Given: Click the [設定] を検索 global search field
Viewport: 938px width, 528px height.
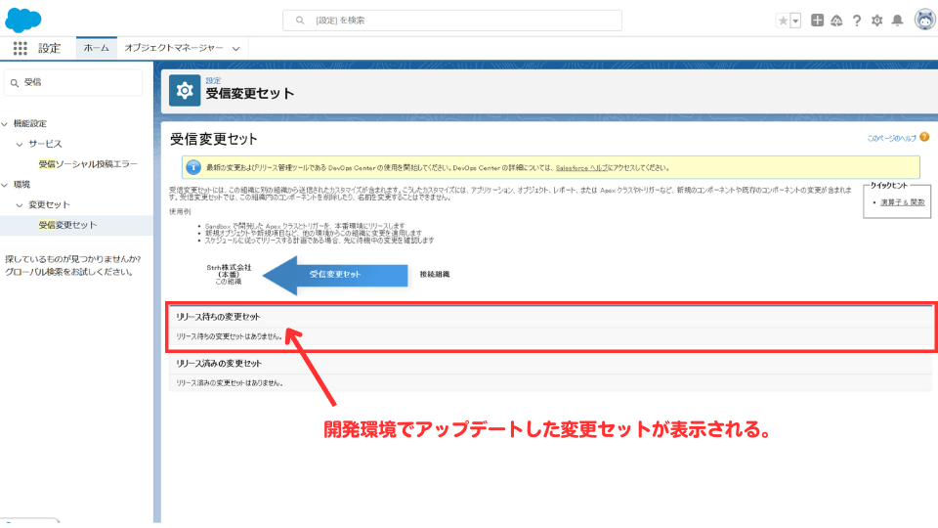Looking at the screenshot, I should pos(451,21).
